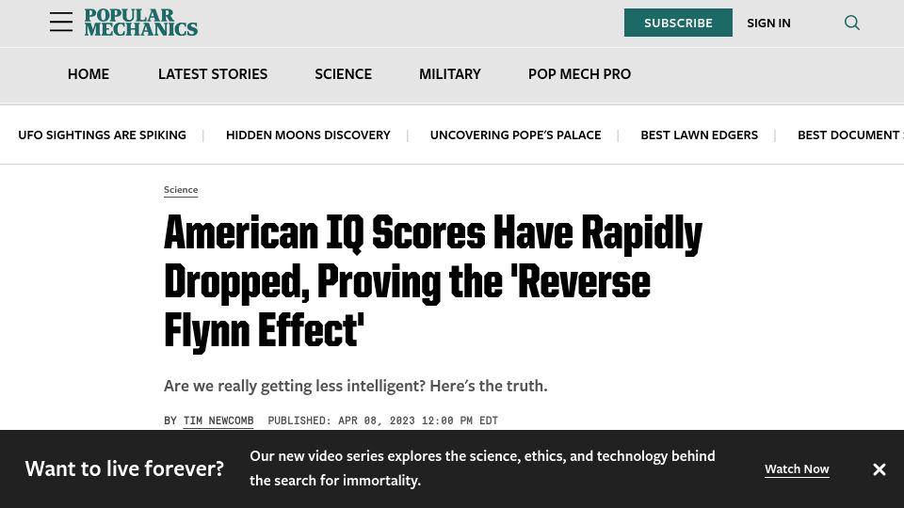Open author Tim Newcomb's profile
The width and height of the screenshot is (904, 508).
(218, 421)
